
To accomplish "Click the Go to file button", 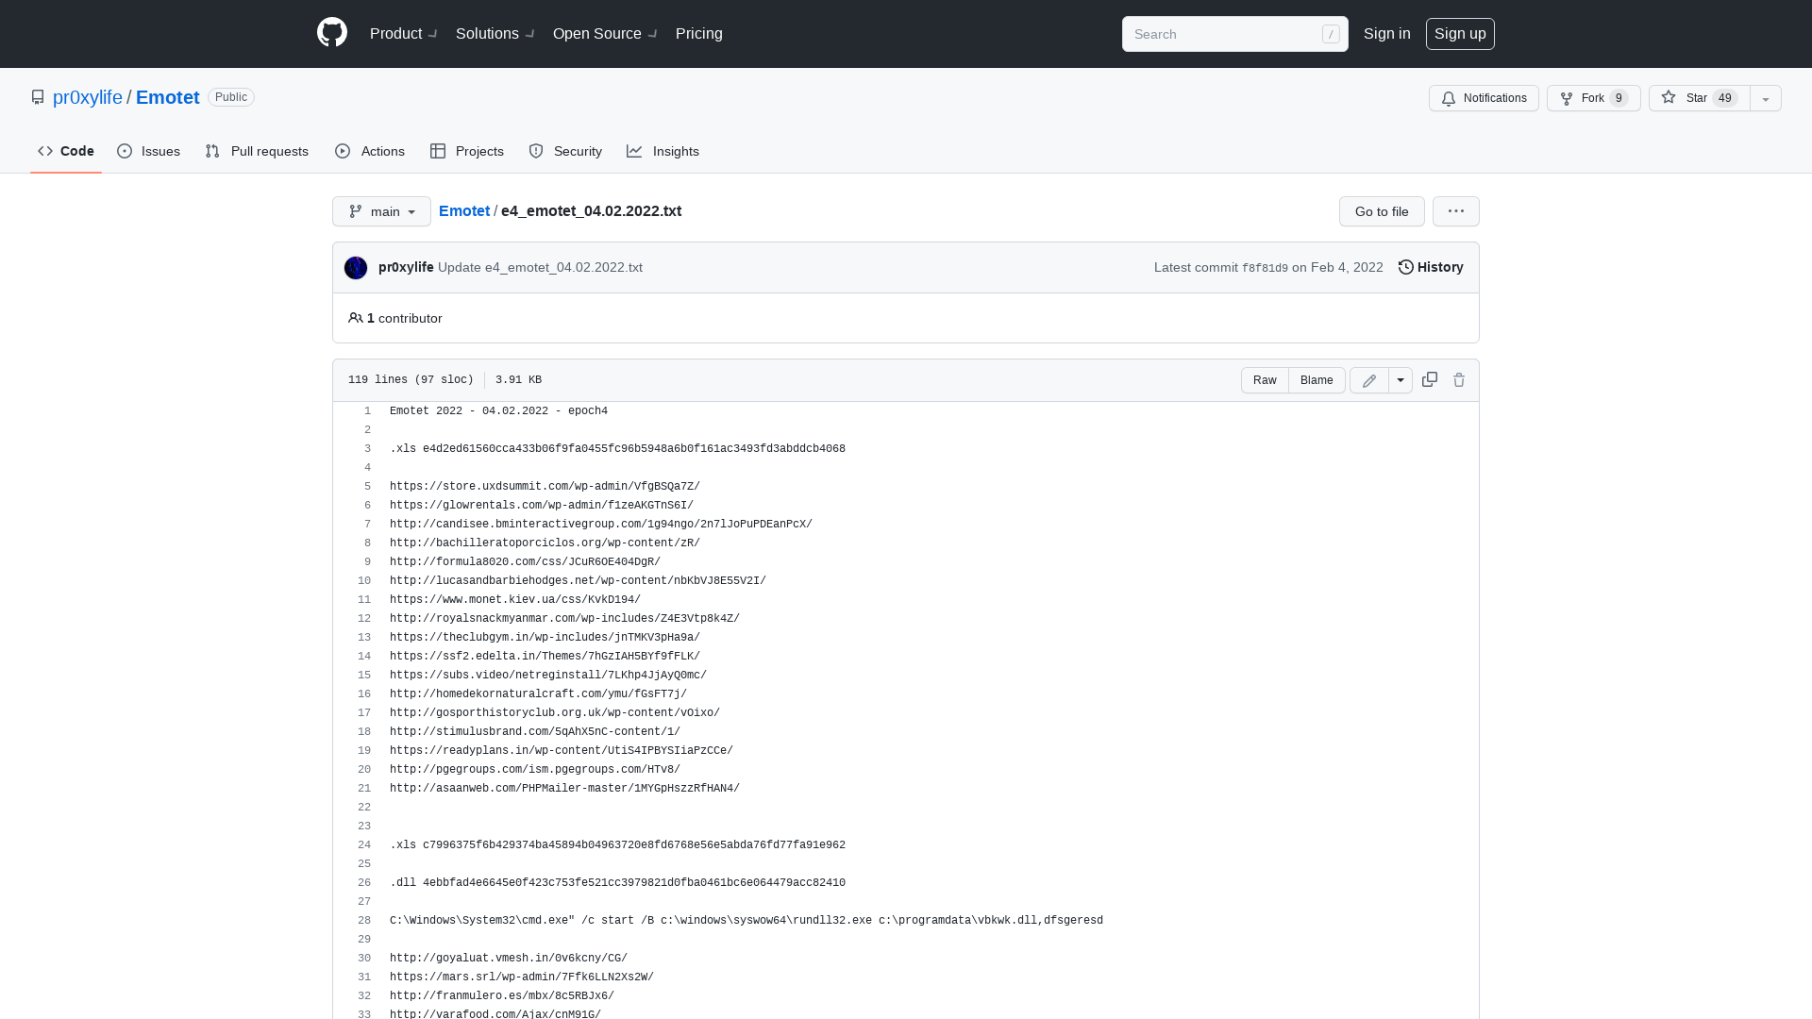I will [x=1382, y=211].
